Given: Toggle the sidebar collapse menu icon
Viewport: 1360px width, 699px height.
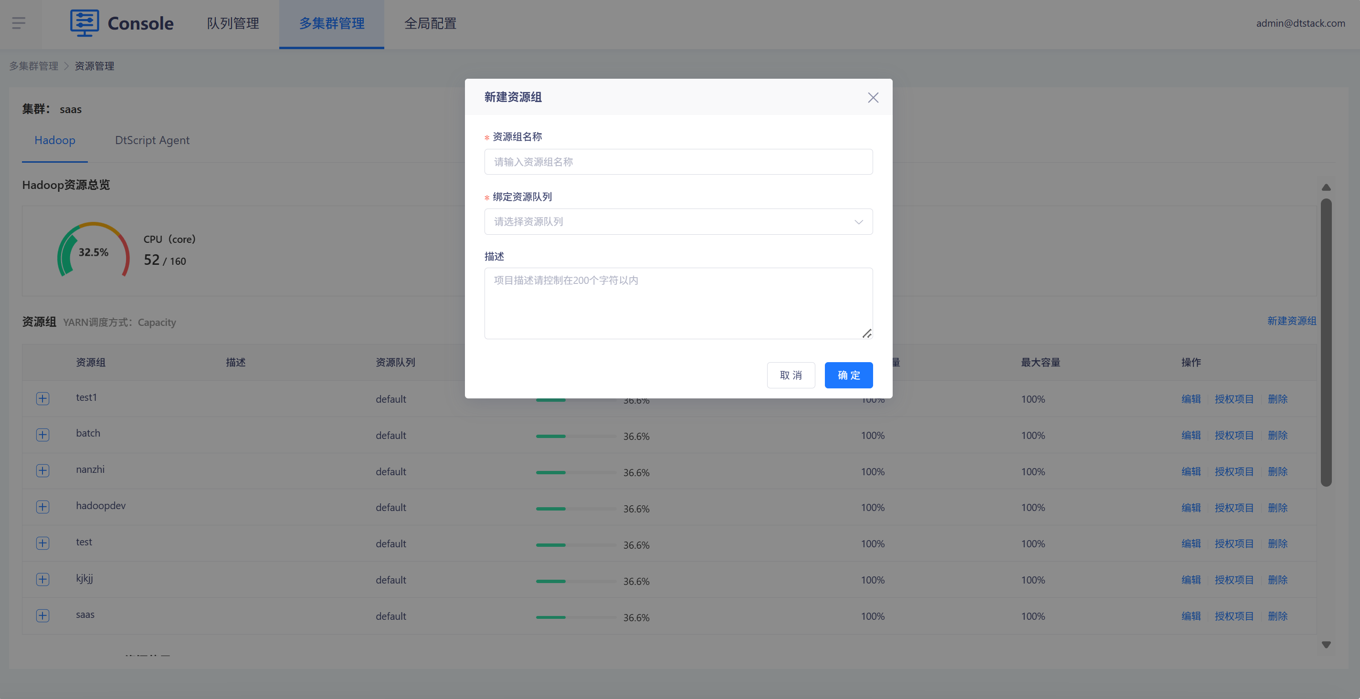Looking at the screenshot, I should point(19,23).
